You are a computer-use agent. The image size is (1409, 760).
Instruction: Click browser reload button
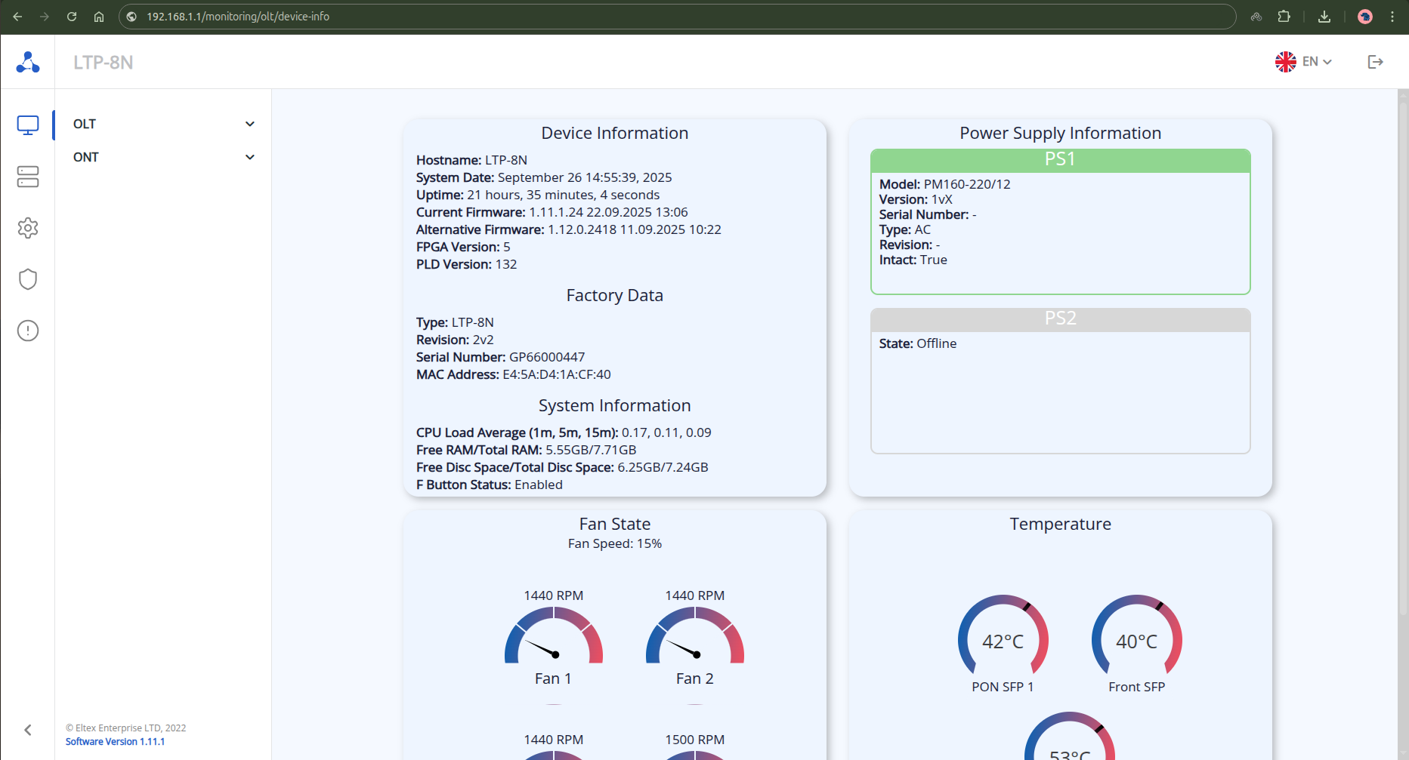click(x=72, y=17)
